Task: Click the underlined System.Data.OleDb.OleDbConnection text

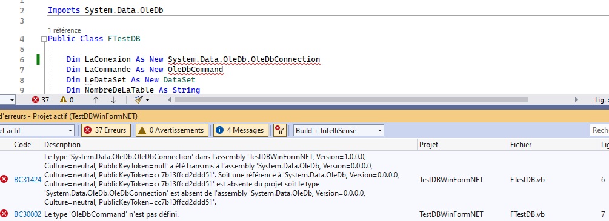Action: click(x=244, y=60)
